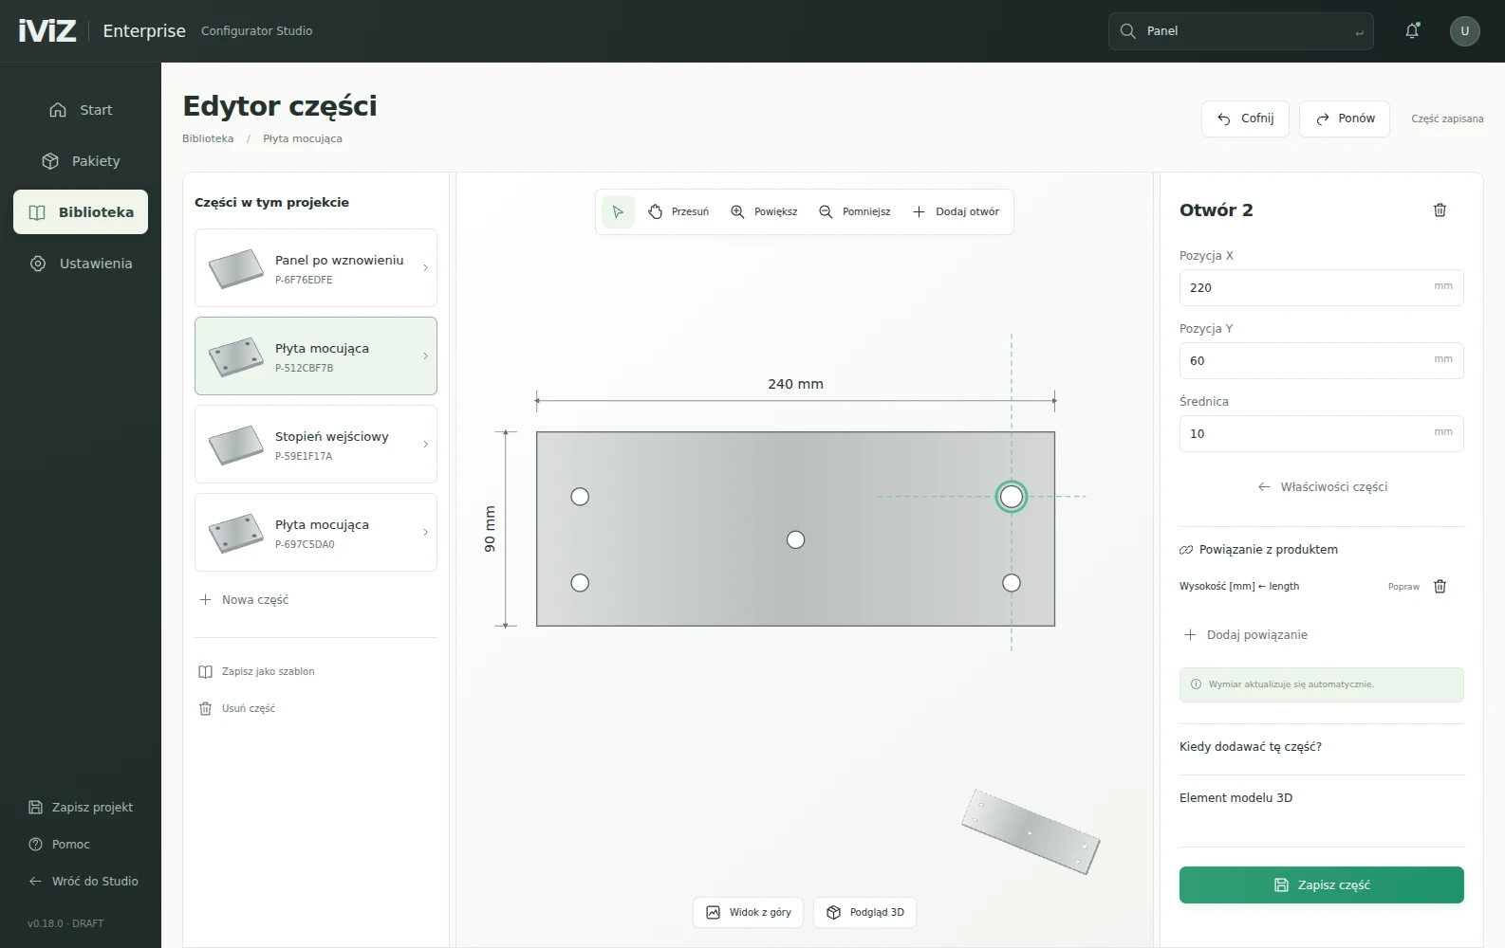Activate the Przesuń pan tool
Screen dimensions: 1505x948
678,211
